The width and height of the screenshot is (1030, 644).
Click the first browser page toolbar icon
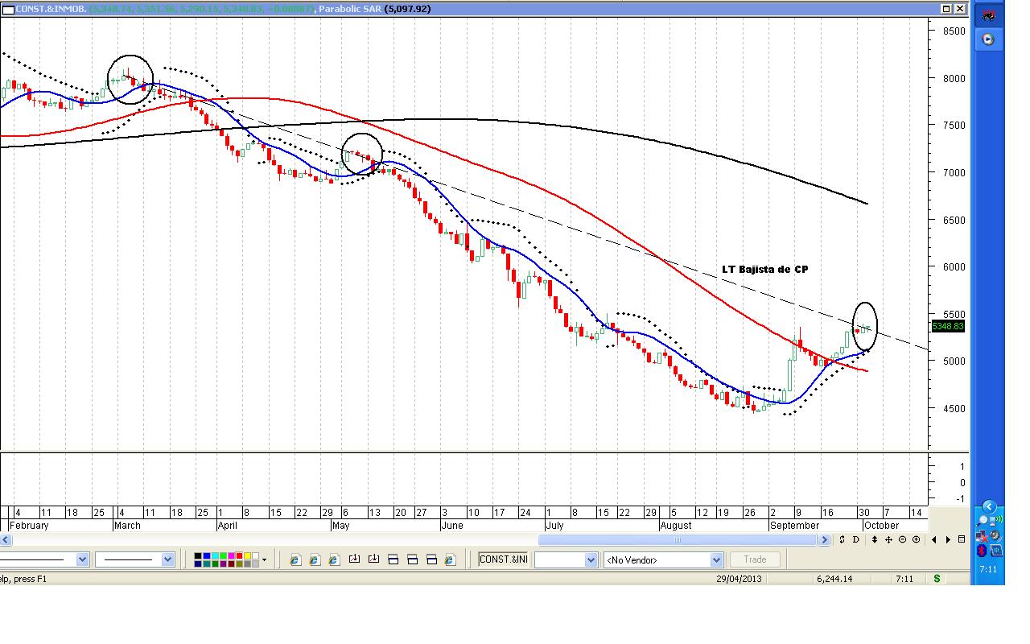(295, 559)
